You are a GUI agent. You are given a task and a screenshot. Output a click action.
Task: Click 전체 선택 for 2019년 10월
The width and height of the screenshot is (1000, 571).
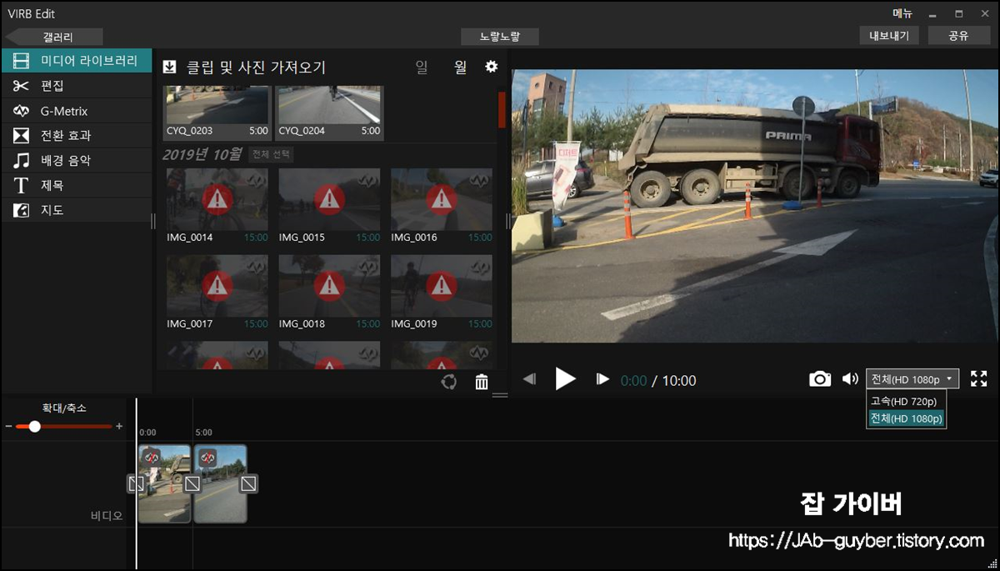[271, 154]
